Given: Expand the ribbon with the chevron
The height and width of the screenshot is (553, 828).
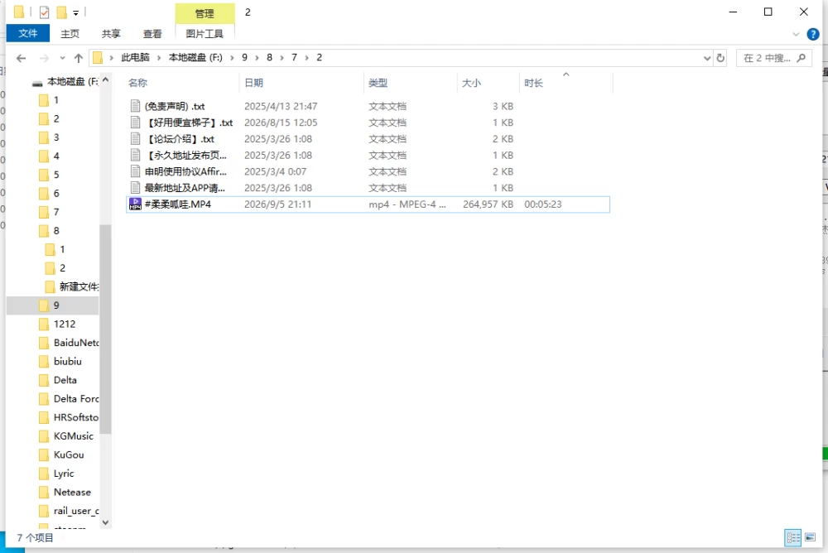Looking at the screenshot, I should point(796,34).
